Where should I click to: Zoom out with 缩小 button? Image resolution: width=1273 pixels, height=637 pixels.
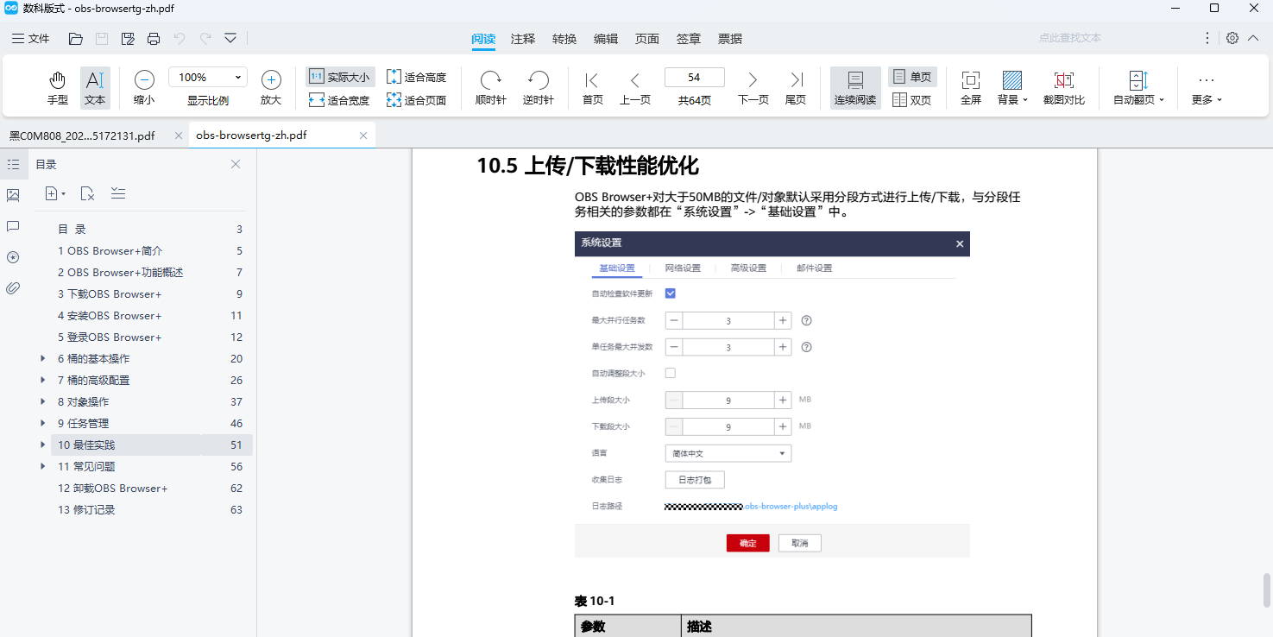coord(144,89)
